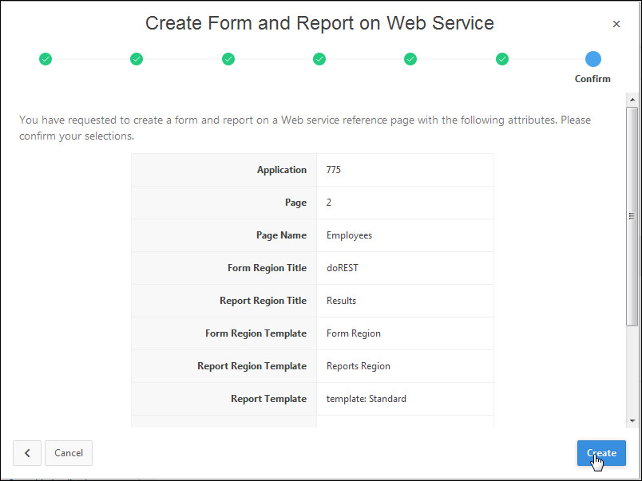Image resolution: width=642 pixels, height=481 pixels.
Task: Click the fourth completed wizard step checkmark
Action: 319,58
